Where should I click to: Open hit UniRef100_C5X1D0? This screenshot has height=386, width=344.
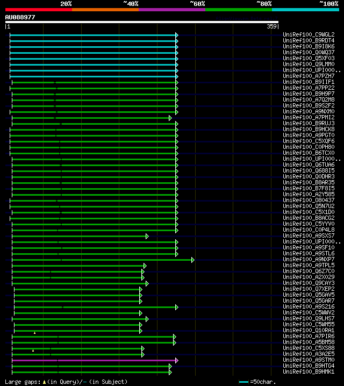click(309, 212)
